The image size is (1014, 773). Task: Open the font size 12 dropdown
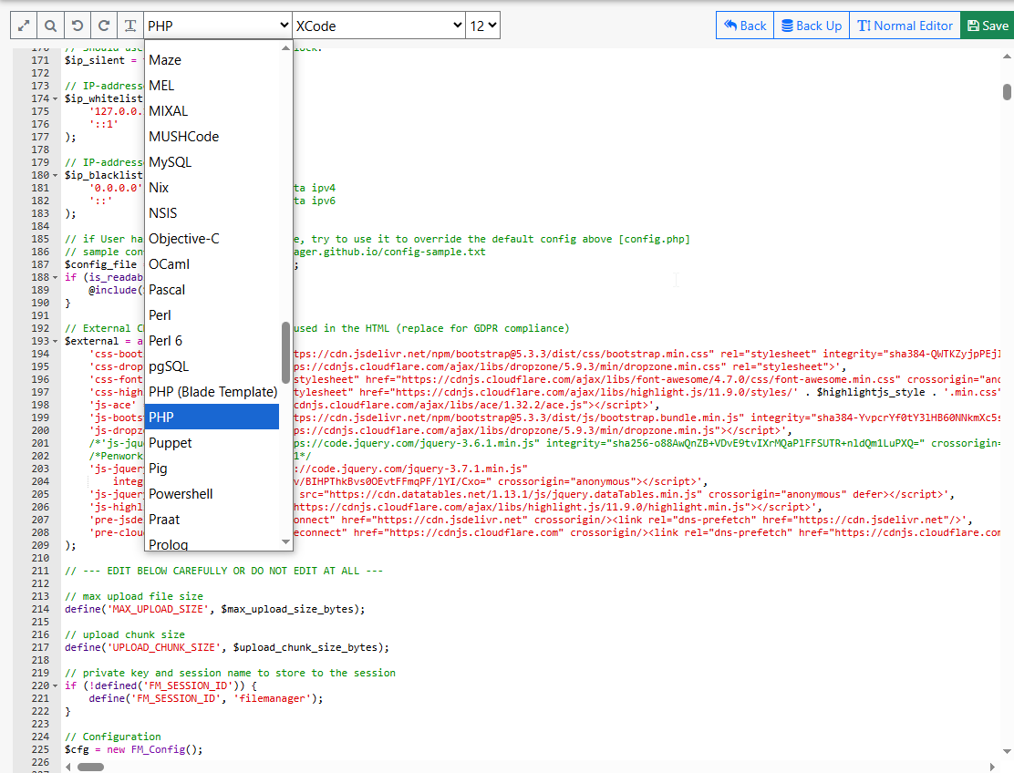(483, 26)
